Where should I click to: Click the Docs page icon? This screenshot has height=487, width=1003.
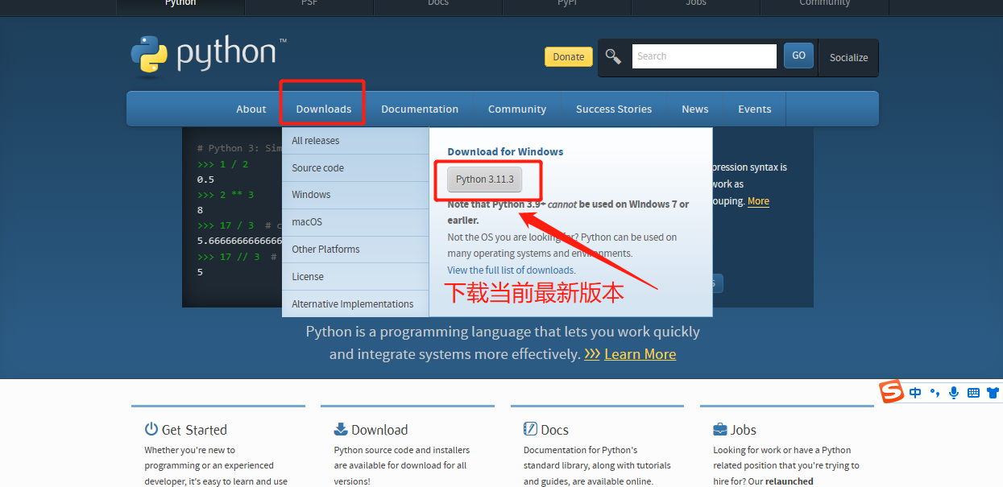tap(530, 429)
